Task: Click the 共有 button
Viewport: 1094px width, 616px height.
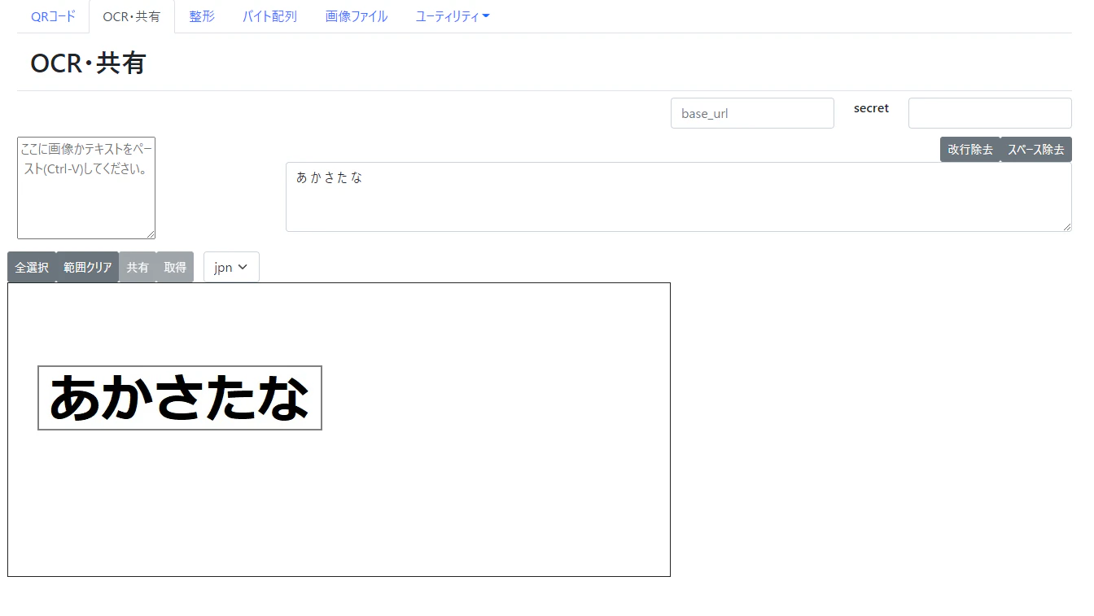Action: tap(138, 267)
